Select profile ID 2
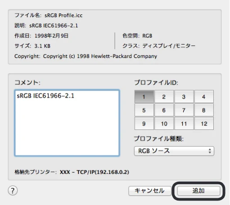This screenshot has width=230, height=205. [164, 97]
